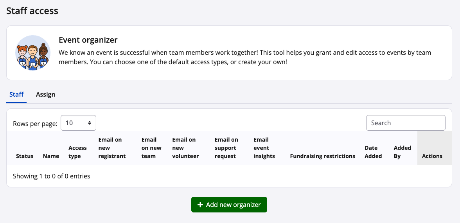460x223 pixels.
Task: Sort table by Name column
Action: pos(51,156)
